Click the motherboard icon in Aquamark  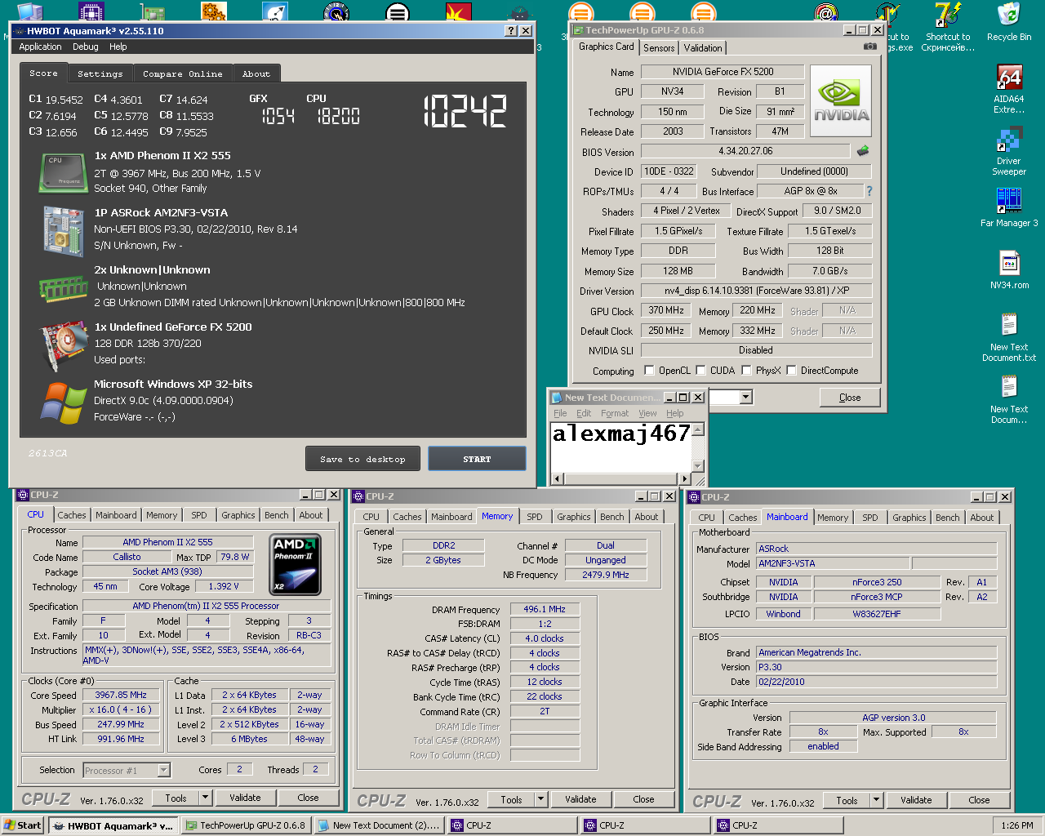(64, 232)
